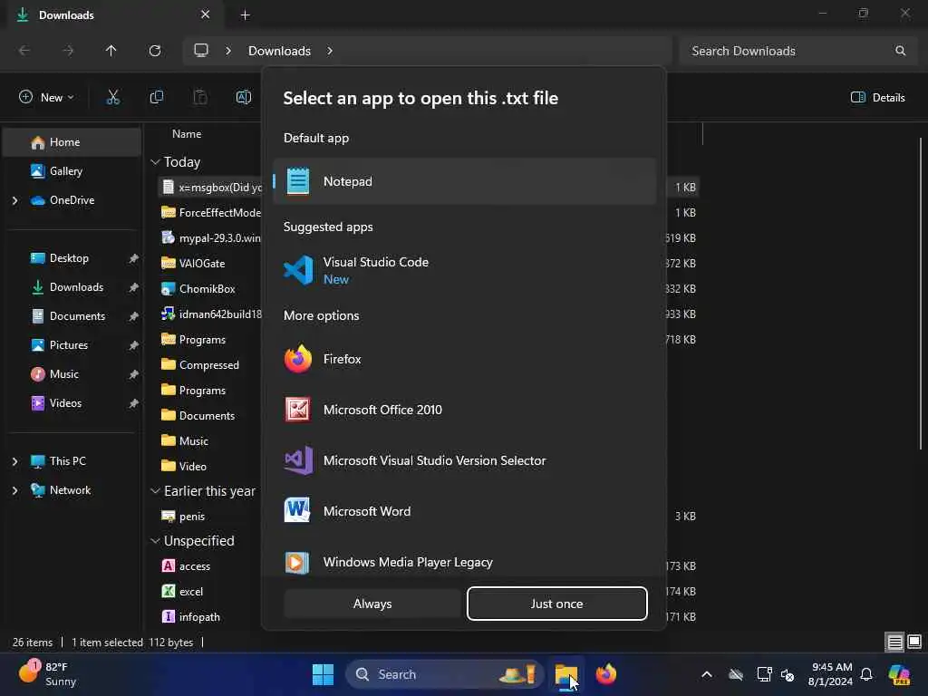Click the Always button

click(x=372, y=604)
